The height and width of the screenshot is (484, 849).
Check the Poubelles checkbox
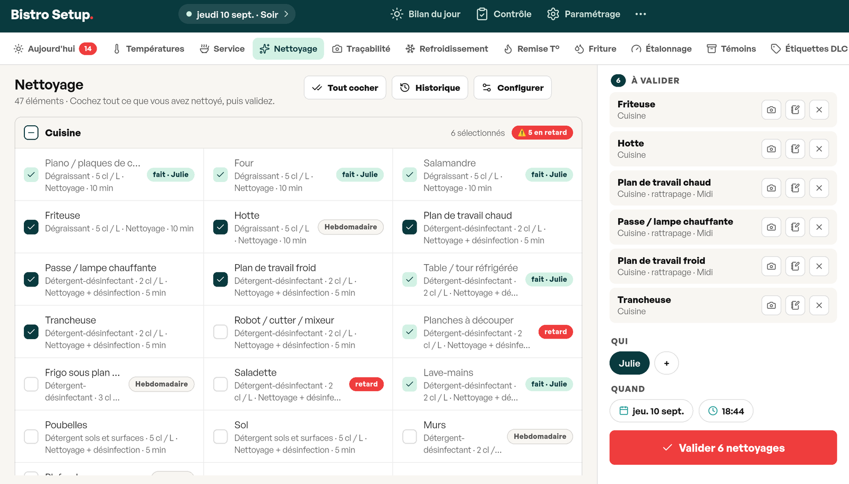click(x=31, y=437)
